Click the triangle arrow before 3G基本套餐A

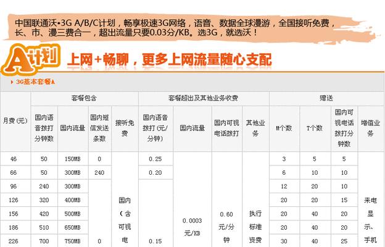[x=12, y=82]
